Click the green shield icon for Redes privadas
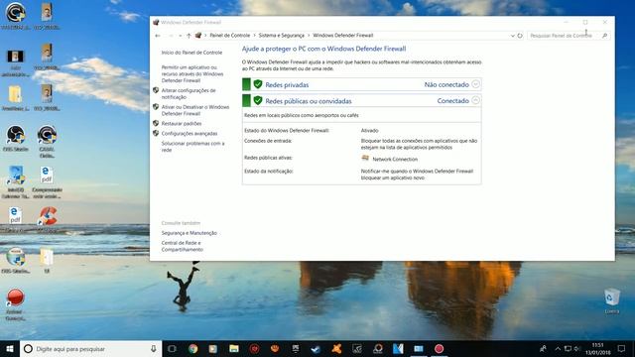Viewport: 635px width, 357px height. (258, 84)
